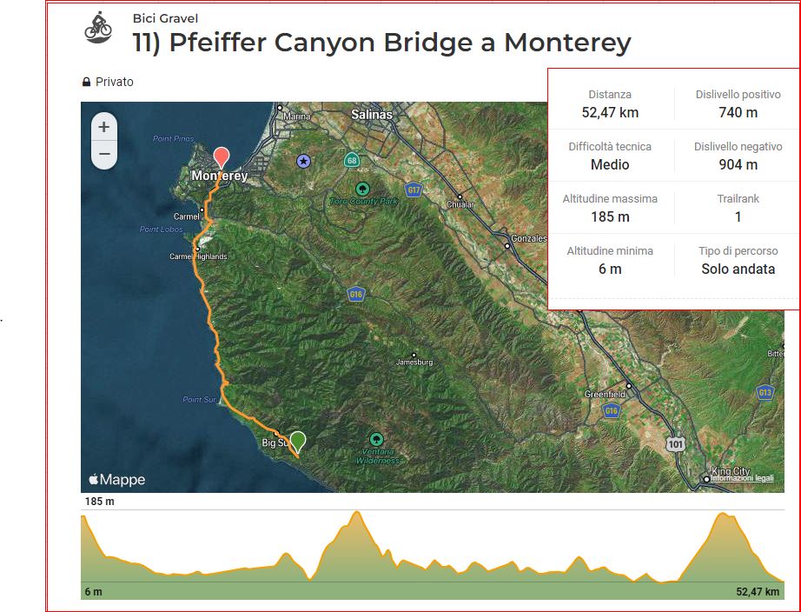The width and height of the screenshot is (801, 612).
Task: Click the red end marker at Monterey
Action: 222,157
